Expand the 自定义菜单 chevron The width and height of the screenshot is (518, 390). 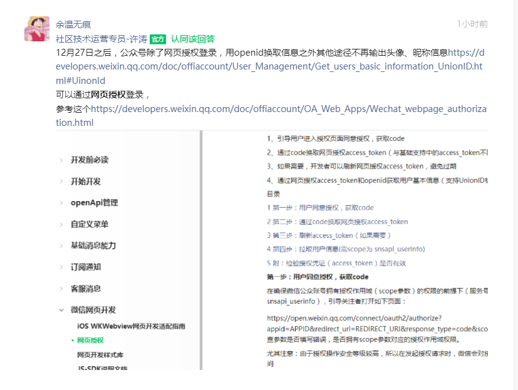[61, 225]
